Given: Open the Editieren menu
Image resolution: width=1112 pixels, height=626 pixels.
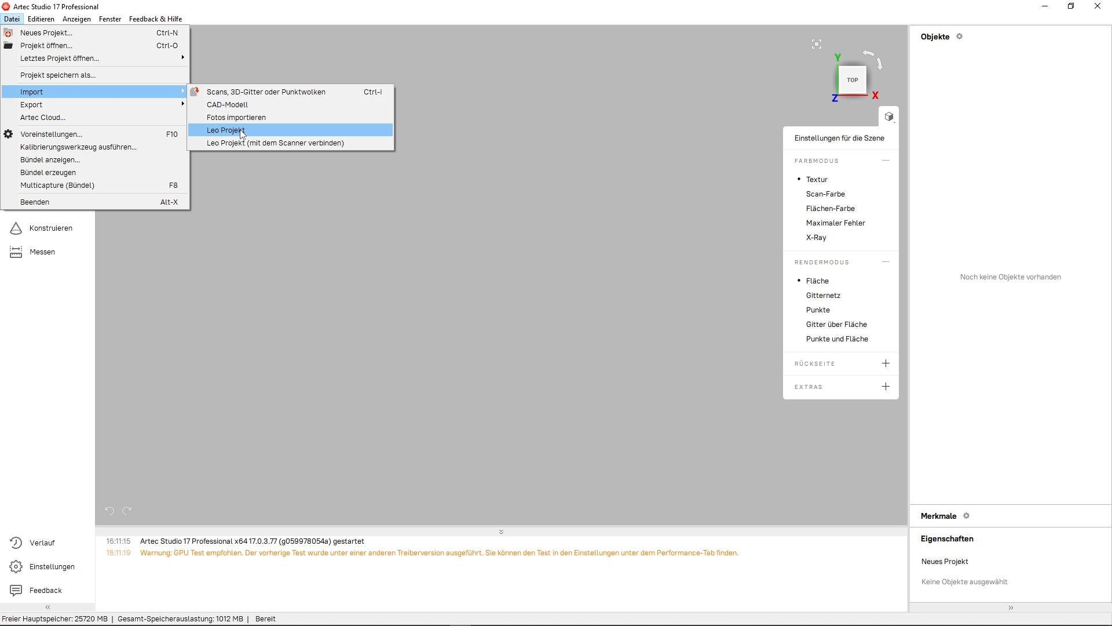Looking at the screenshot, I should tap(41, 19).
